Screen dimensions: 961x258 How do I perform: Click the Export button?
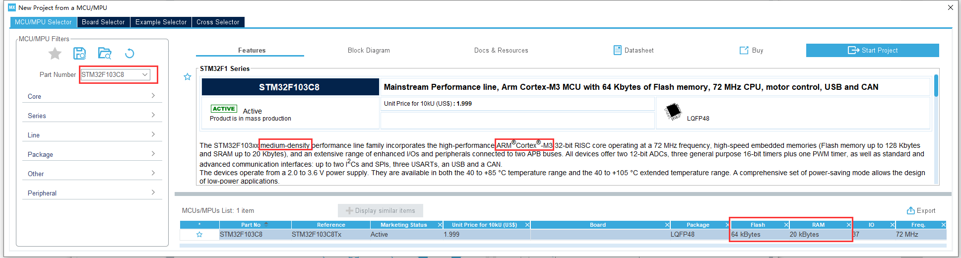tap(921, 211)
